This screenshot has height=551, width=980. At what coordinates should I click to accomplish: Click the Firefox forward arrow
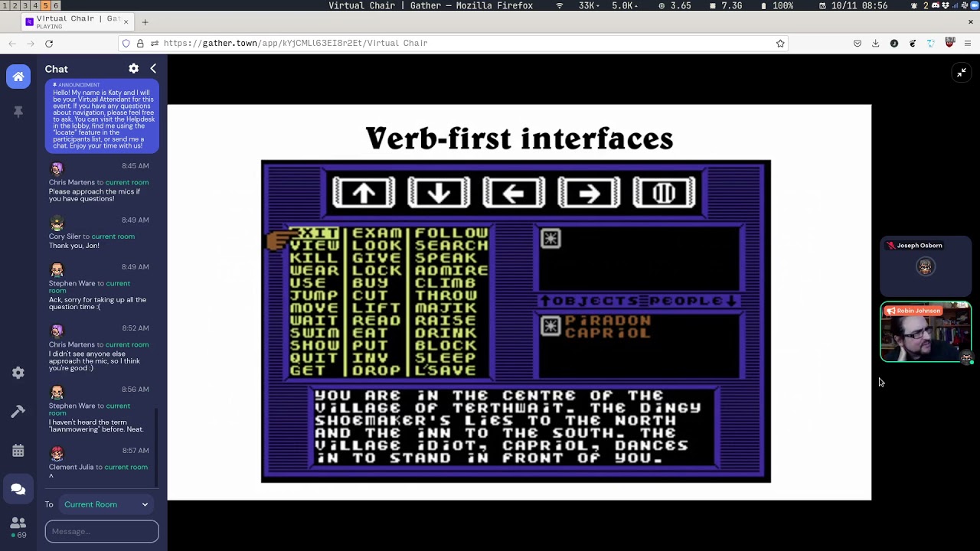[31, 44]
